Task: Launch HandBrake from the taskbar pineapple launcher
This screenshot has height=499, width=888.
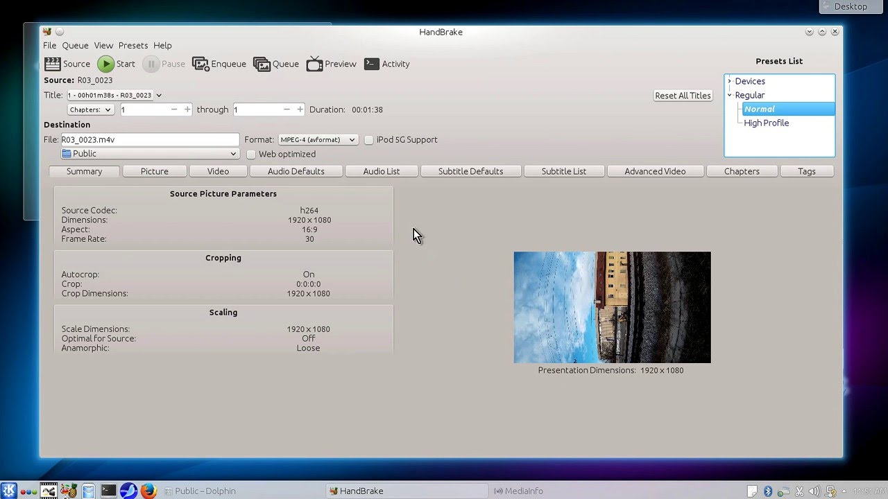Action: tap(68, 491)
